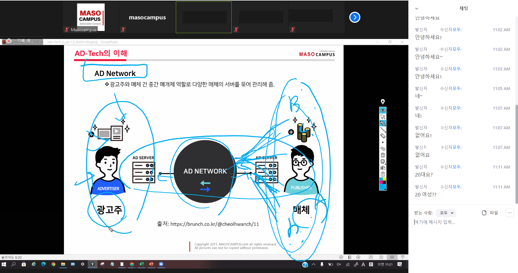This screenshot has height=273, width=518.
Task: Open the more options ellipsis in chat
Action: coord(509,213)
